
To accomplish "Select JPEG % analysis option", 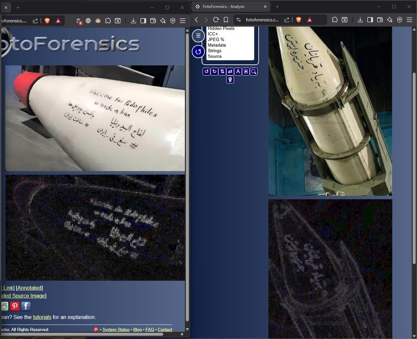I will click(216, 40).
